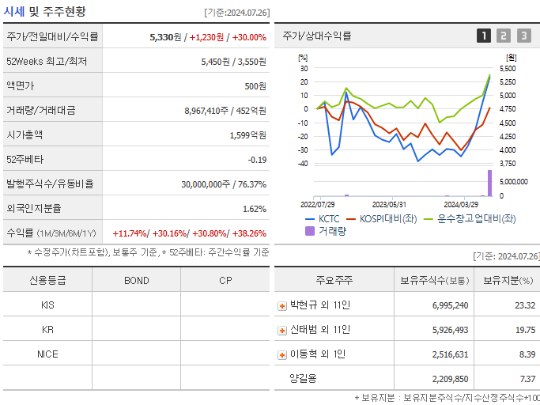Screen dimensions: 540x405
Task: Click the green 운수창고업대비 legend line
Action: coord(428,219)
